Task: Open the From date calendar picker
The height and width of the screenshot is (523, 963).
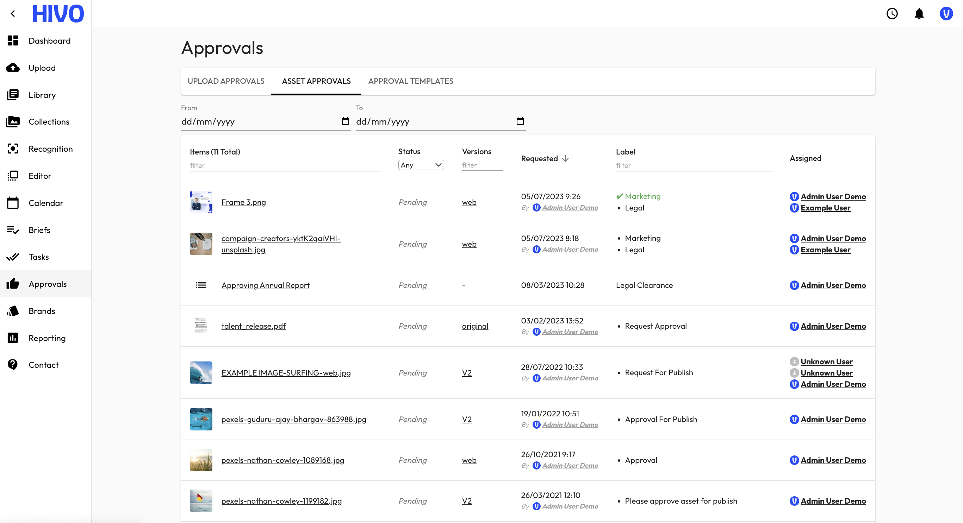Action: pyautogui.click(x=345, y=121)
